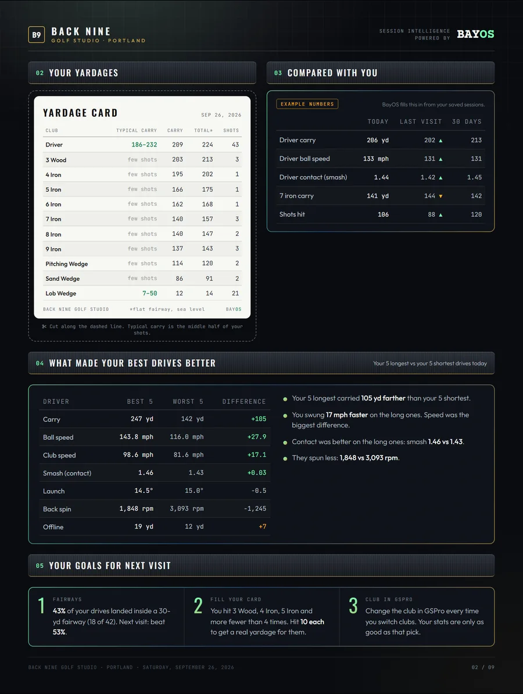Click the Club speed worst value '81.6 mph'
This screenshot has width=523, height=694.
[188, 455]
